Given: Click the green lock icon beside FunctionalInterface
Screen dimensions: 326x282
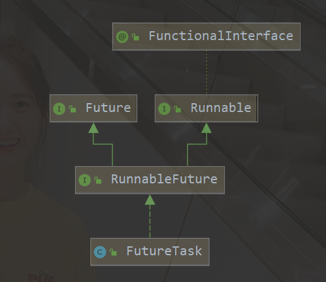Looking at the screenshot, I should tap(136, 37).
